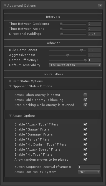106x186 pixels.
Task: Open the help question mark icon
Action: (100, 6)
